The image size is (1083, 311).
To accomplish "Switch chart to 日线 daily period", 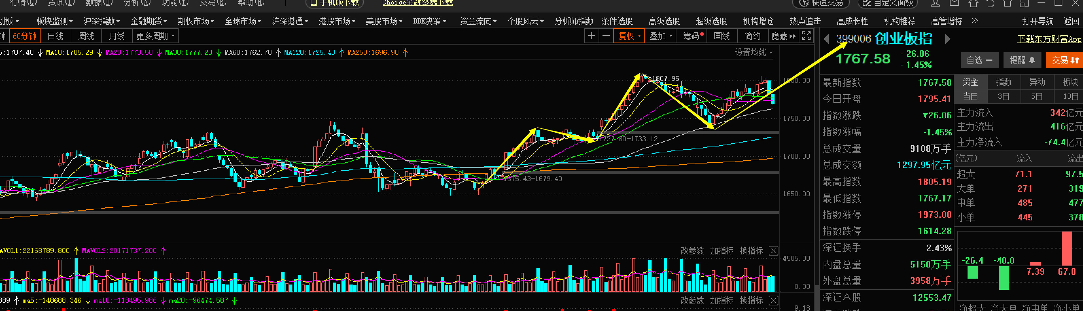I will click(56, 36).
